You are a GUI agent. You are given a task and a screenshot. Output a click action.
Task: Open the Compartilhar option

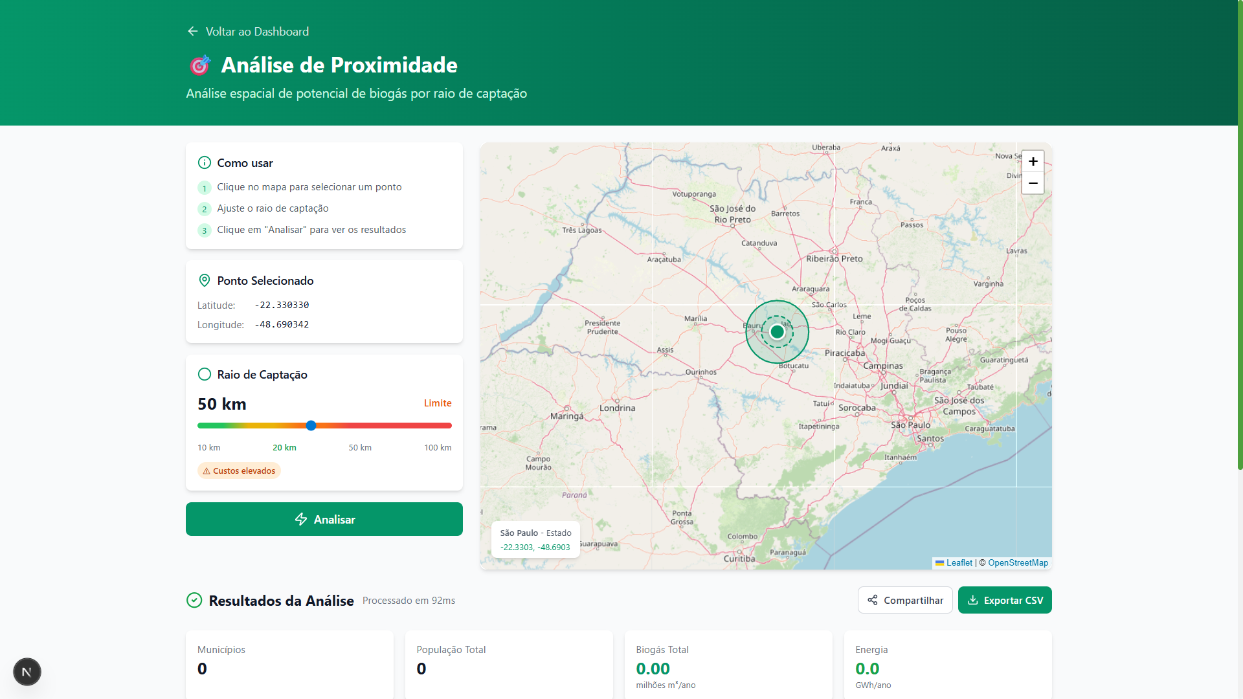point(905,600)
